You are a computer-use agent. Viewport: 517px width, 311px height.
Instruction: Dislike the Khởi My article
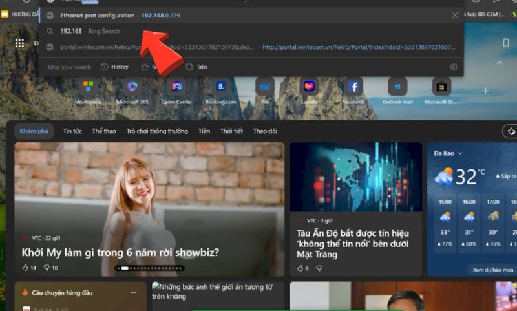51,268
